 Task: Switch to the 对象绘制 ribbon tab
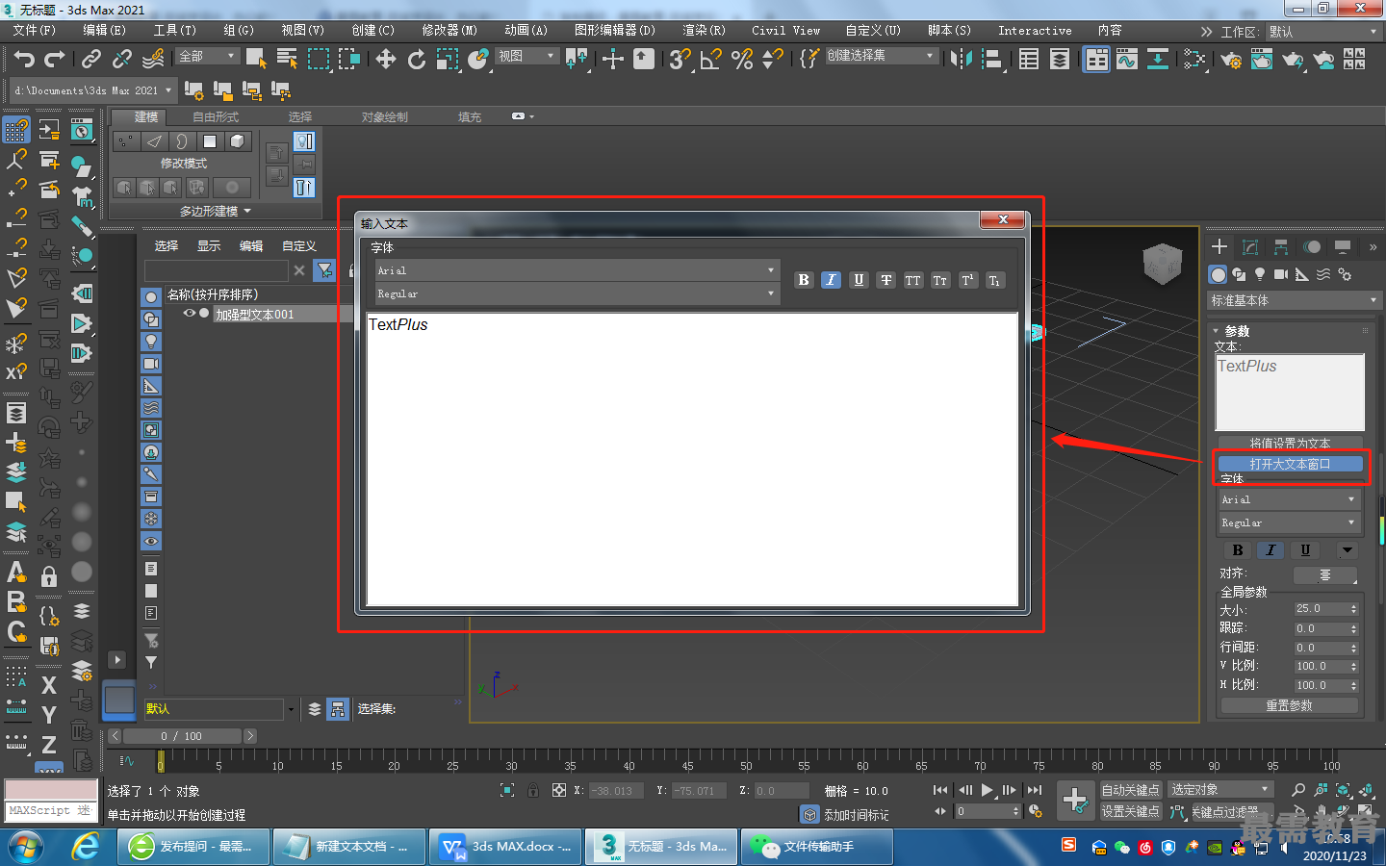[x=385, y=117]
